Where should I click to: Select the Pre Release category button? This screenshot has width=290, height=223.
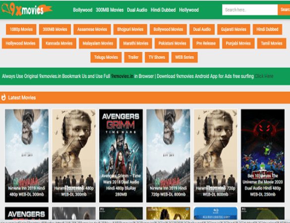206,43
